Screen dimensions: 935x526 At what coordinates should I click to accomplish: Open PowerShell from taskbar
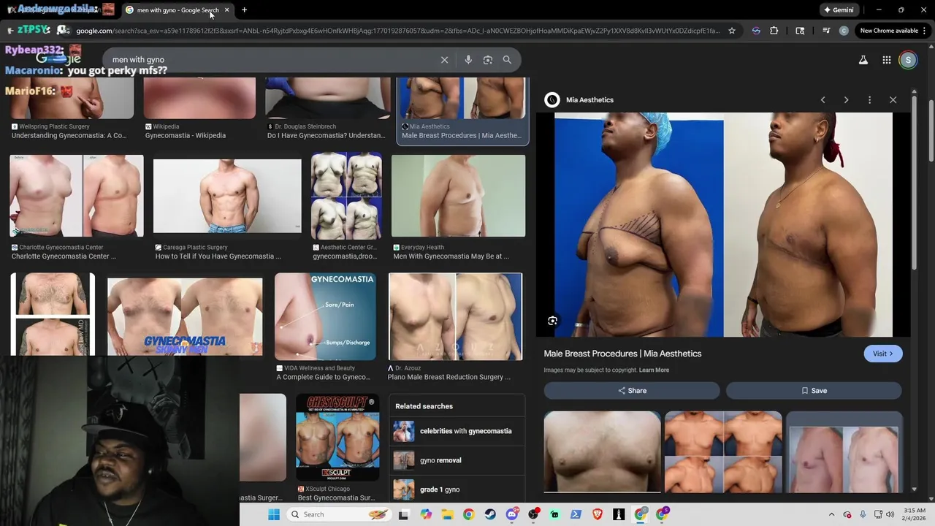576,514
